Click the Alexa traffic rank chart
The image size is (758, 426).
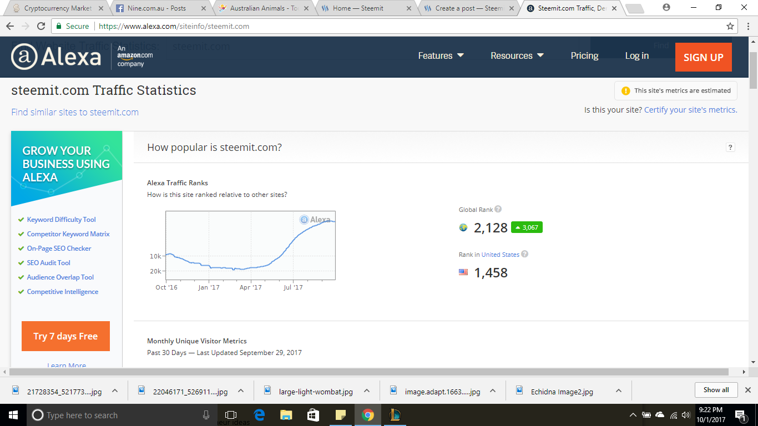250,245
